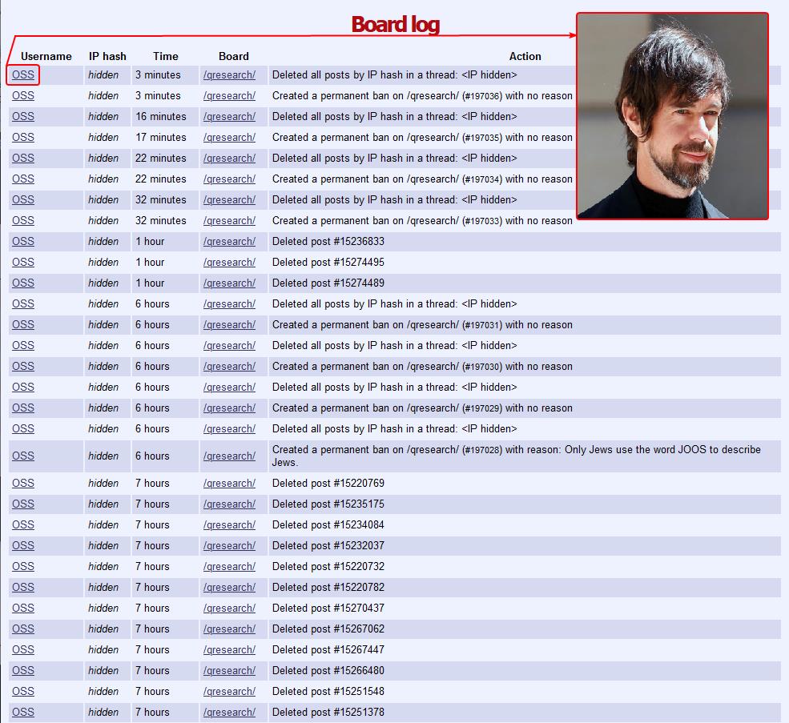Click the "16 minutes" time cell
Screen dimensions: 789x723
(160, 116)
